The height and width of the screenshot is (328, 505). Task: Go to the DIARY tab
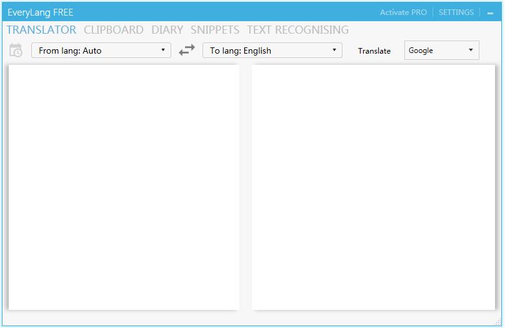[x=167, y=30]
